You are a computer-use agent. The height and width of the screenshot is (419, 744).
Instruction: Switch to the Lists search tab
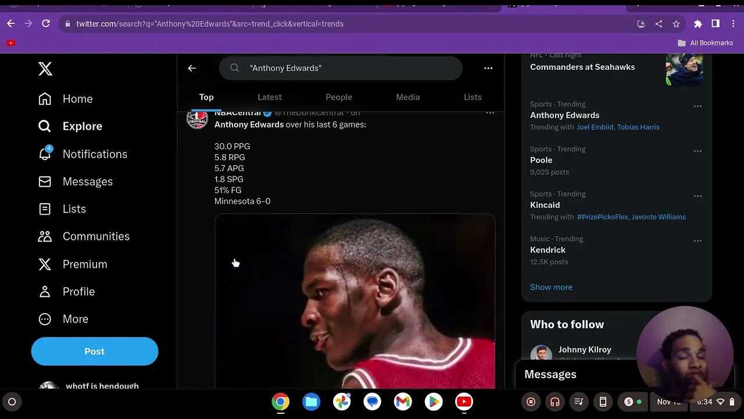coord(473,97)
